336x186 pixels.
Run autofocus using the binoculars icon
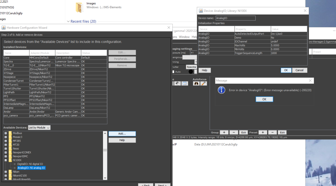(x=196, y=83)
